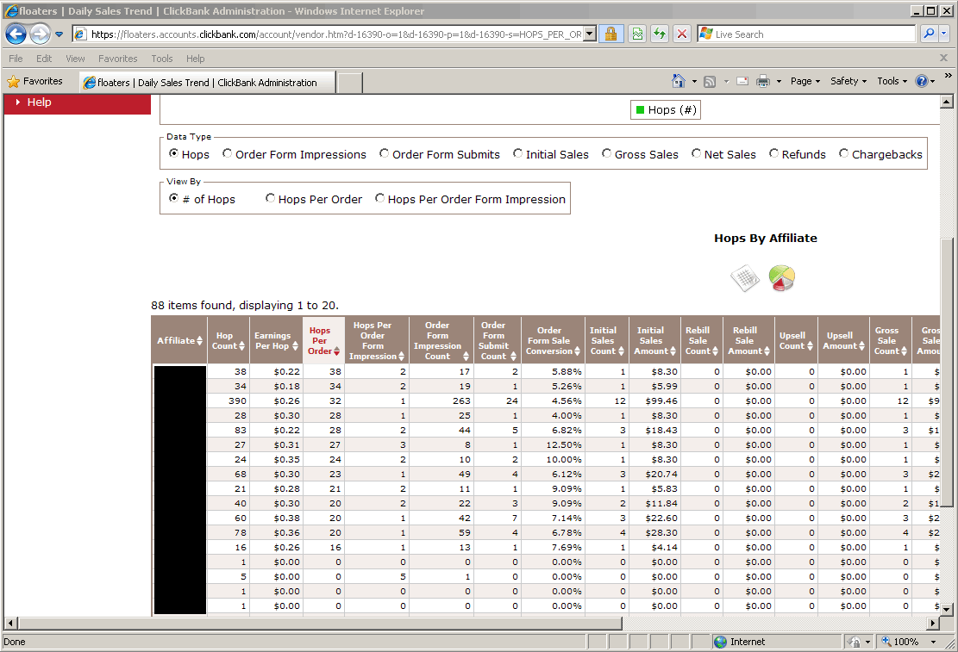The image size is (958, 652).
Task: Click sort arrows next to Order Form Sale Conversion
Action: (x=578, y=351)
